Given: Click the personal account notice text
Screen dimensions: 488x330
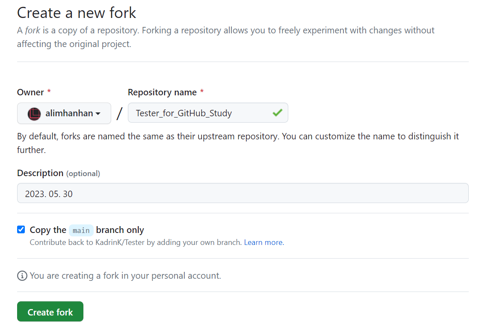Looking at the screenshot, I should tap(125, 276).
